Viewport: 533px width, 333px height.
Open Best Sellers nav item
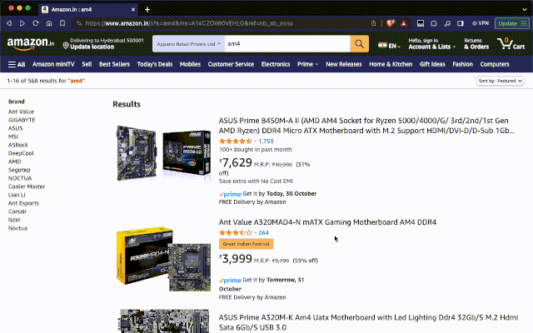(x=114, y=64)
